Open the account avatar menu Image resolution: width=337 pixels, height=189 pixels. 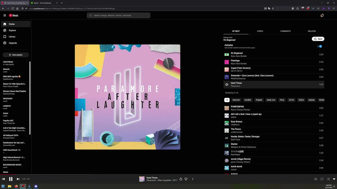pyautogui.click(x=322, y=15)
